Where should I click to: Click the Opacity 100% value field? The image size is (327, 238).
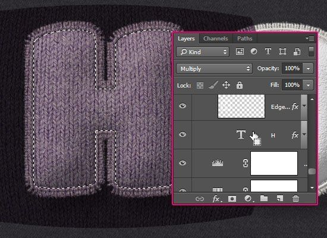(x=292, y=68)
